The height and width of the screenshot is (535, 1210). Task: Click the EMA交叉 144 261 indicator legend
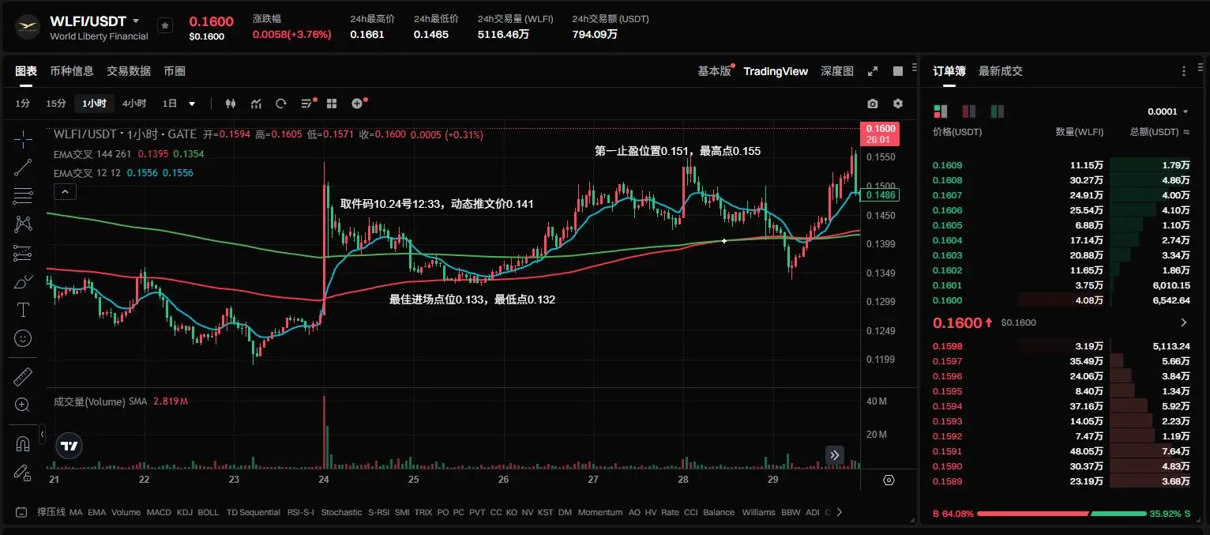click(x=92, y=153)
